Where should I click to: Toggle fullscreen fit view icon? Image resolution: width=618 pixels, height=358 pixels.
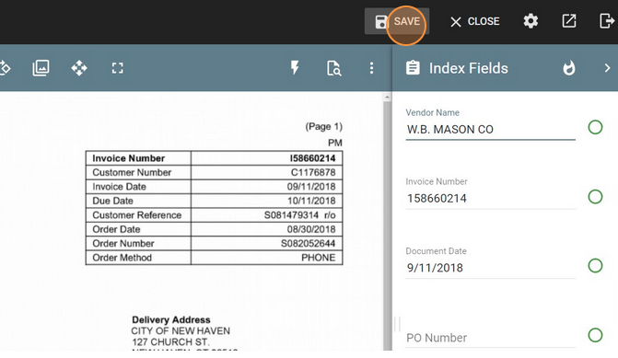(x=118, y=68)
